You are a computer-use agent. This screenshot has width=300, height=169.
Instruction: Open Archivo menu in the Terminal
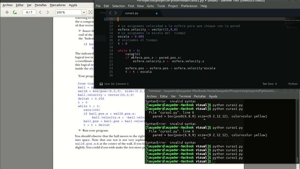pos(151,96)
